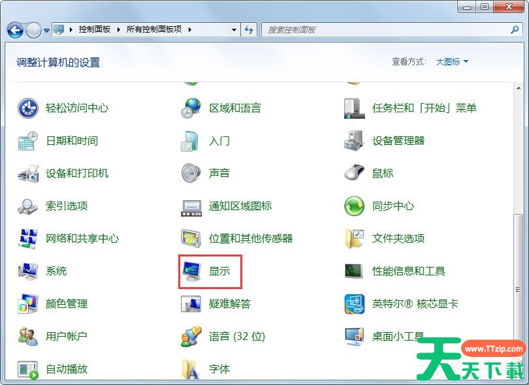The height and width of the screenshot is (385, 529).
Task: Open the 用户帐户 link
Action: (x=67, y=337)
